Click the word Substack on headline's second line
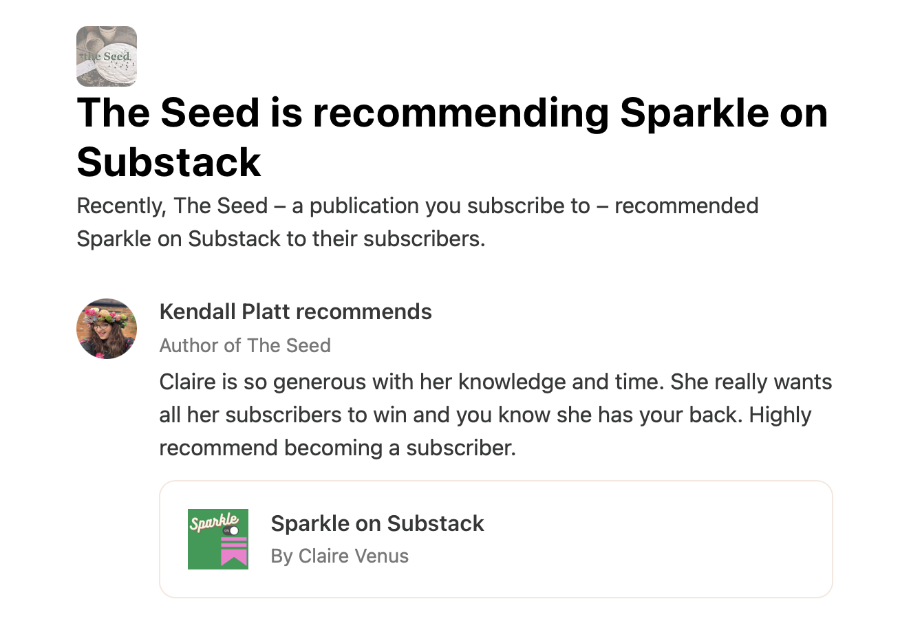This screenshot has width=900, height=630. [x=169, y=162]
